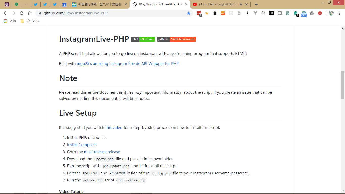Image resolution: width=345 pixels, height=194 pixels.
Task: Click the Google Drive extension icon
Action: click(312, 13)
